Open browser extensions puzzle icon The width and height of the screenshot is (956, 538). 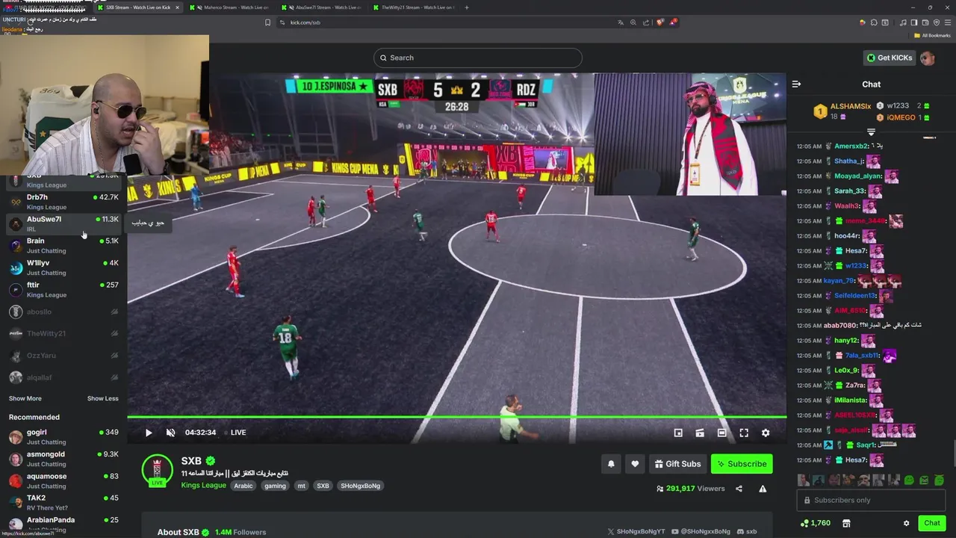pos(875,22)
